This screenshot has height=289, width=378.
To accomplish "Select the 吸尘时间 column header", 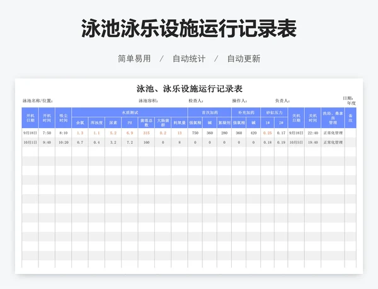I will click(x=64, y=118).
